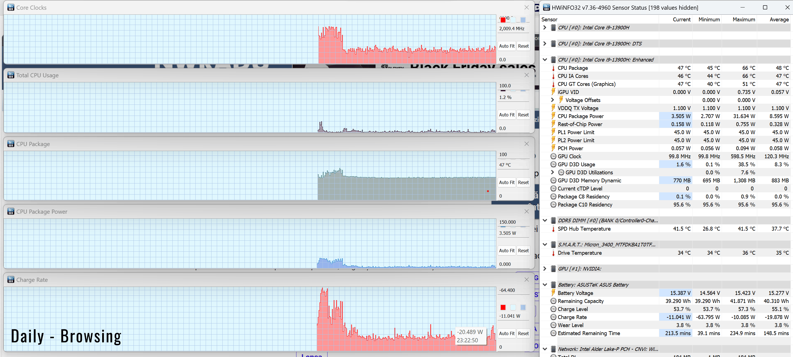Viewport: 793px width, 357px height.
Task: Collapse the Intel Core i9-13900H: Enhanced group
Action: click(x=545, y=60)
